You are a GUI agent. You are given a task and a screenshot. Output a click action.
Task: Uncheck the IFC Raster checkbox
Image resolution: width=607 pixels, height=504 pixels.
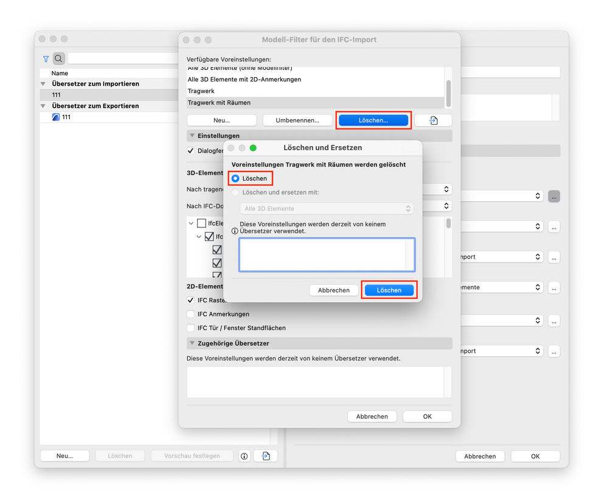(x=190, y=300)
